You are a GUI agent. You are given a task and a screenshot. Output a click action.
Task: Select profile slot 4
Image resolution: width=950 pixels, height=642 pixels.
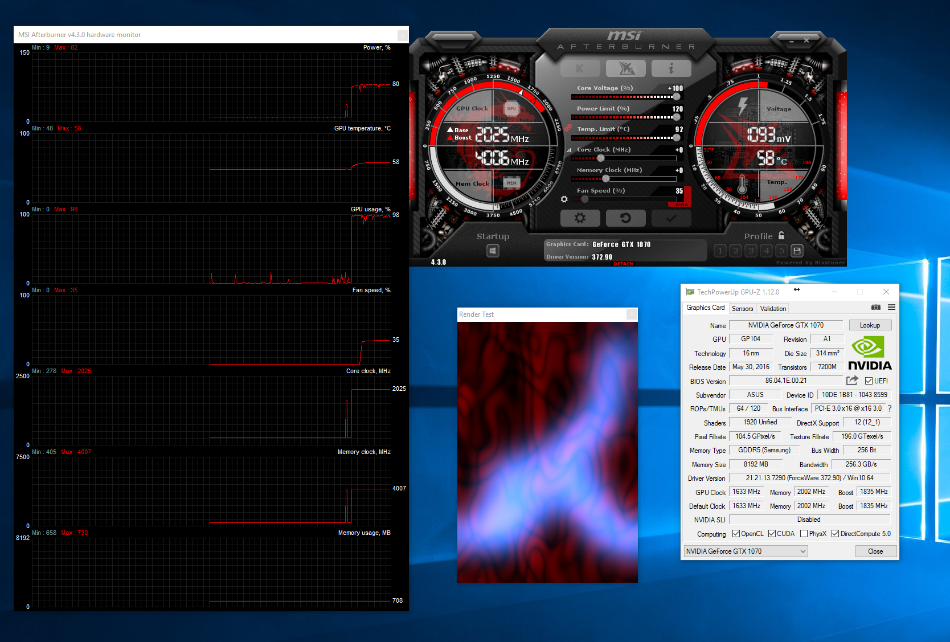tap(767, 251)
